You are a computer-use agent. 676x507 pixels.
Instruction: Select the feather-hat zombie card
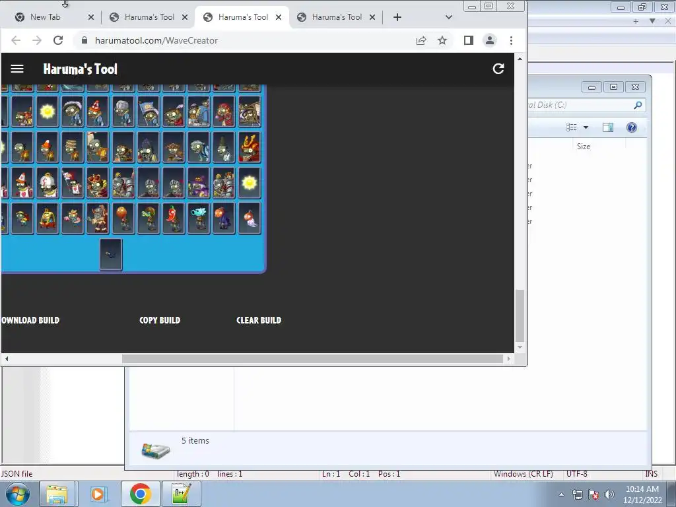73,112
